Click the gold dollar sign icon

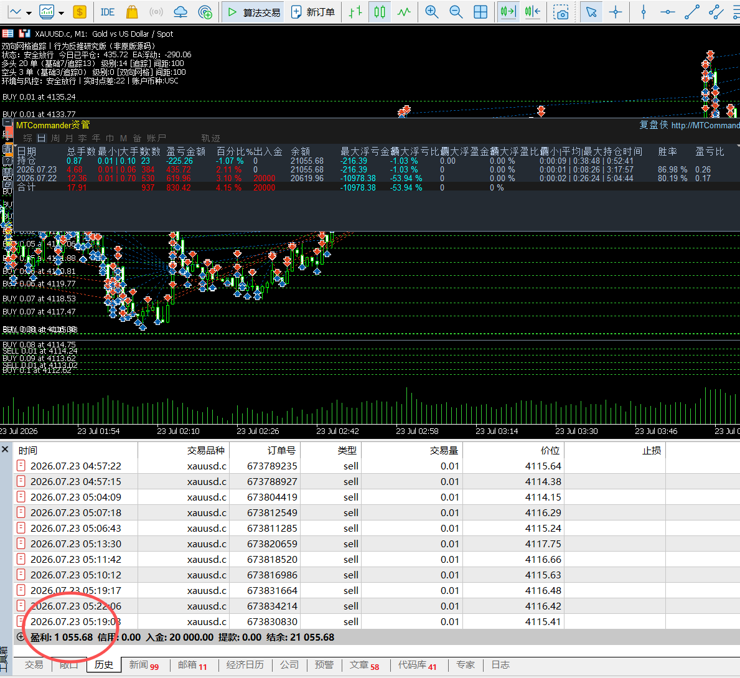pyautogui.click(x=80, y=12)
